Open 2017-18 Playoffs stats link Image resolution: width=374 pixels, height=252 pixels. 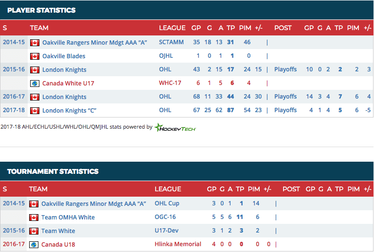(x=285, y=110)
